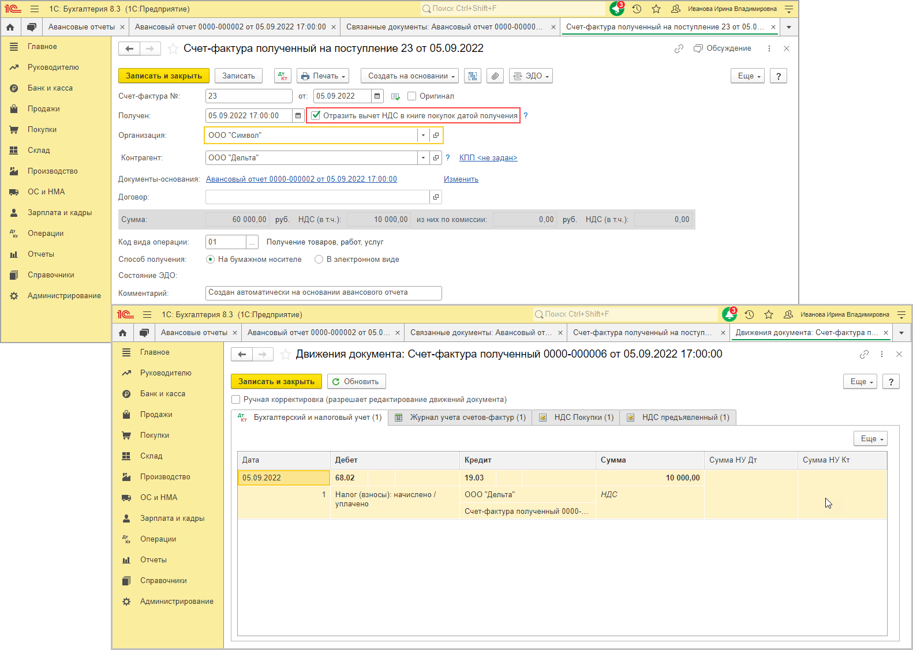Click main menu hamburger in bottom window
The image size is (913, 650).
tap(147, 314)
